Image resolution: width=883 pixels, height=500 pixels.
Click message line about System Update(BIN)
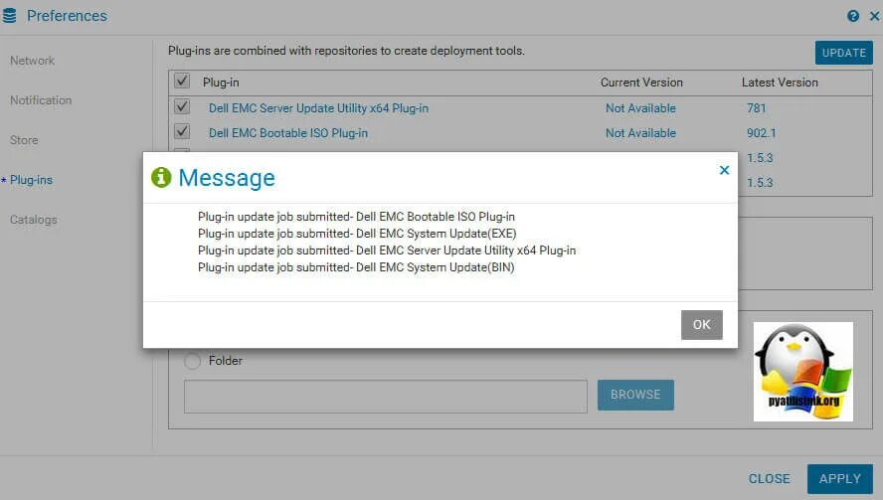(356, 267)
